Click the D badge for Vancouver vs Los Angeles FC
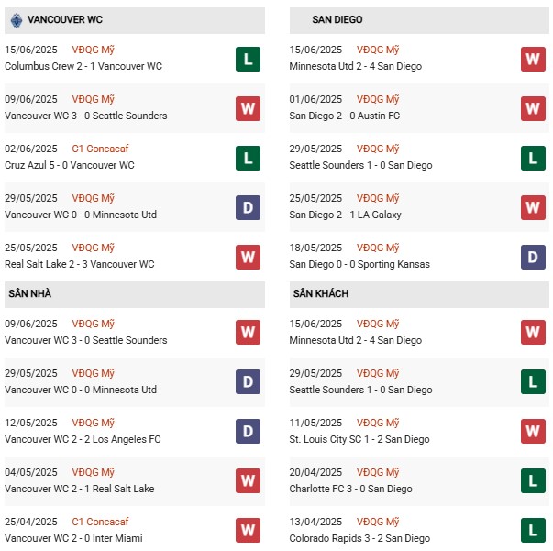 tap(248, 432)
